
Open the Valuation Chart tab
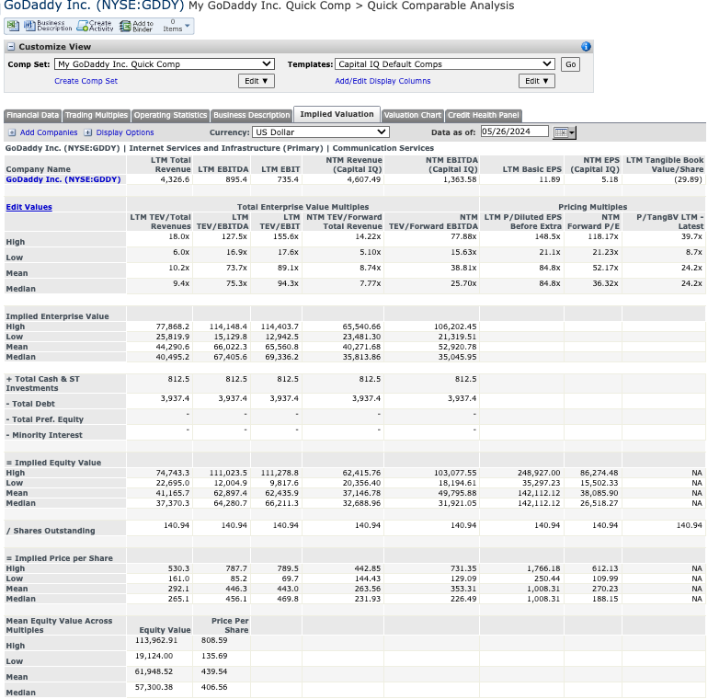(412, 115)
